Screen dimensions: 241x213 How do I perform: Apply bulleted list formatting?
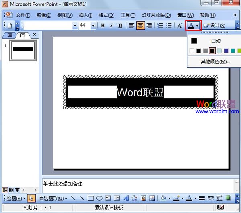(x=169, y=25)
